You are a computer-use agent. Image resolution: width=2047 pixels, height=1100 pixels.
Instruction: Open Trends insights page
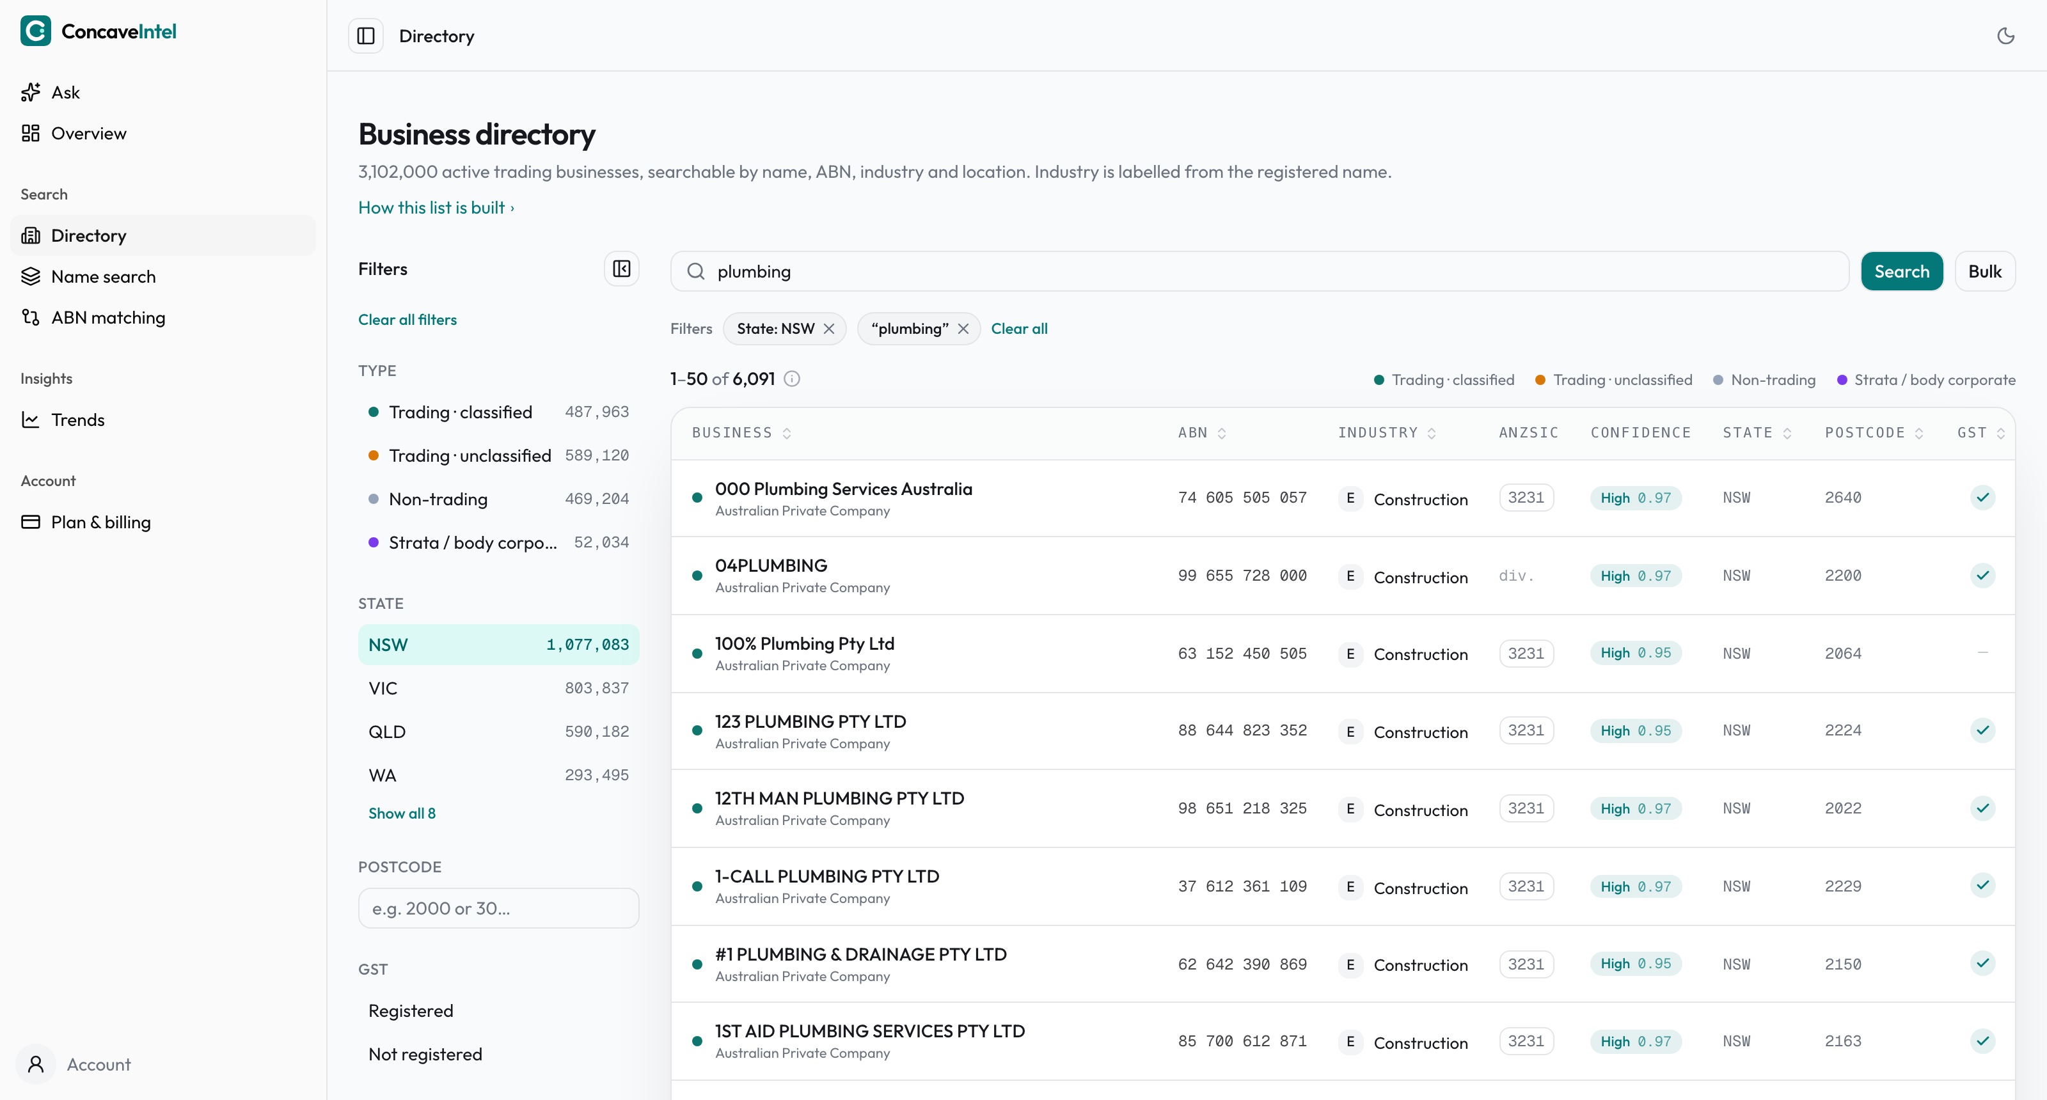click(x=163, y=420)
